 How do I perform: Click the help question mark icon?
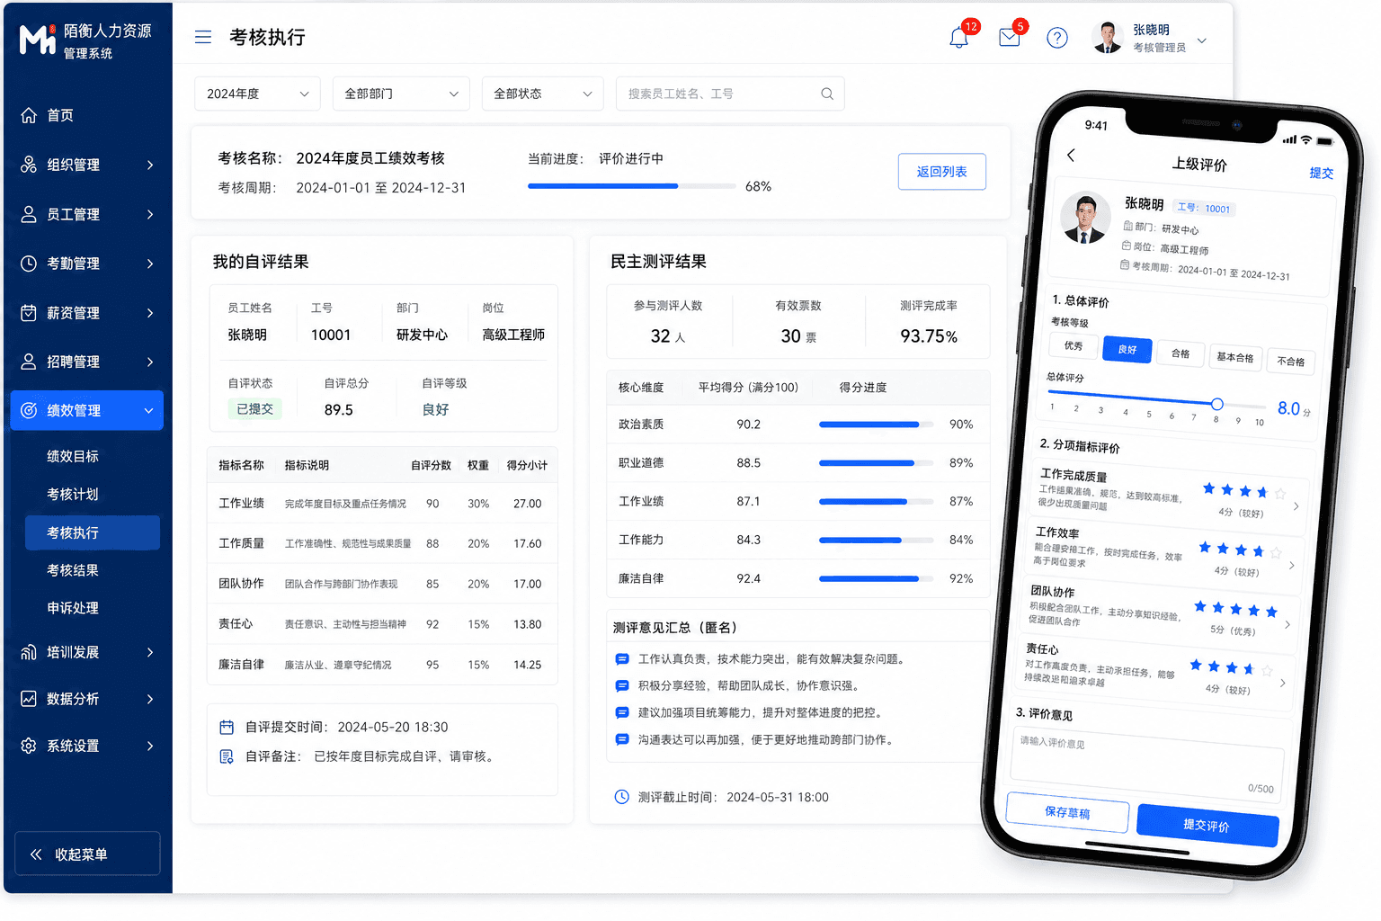1057,38
